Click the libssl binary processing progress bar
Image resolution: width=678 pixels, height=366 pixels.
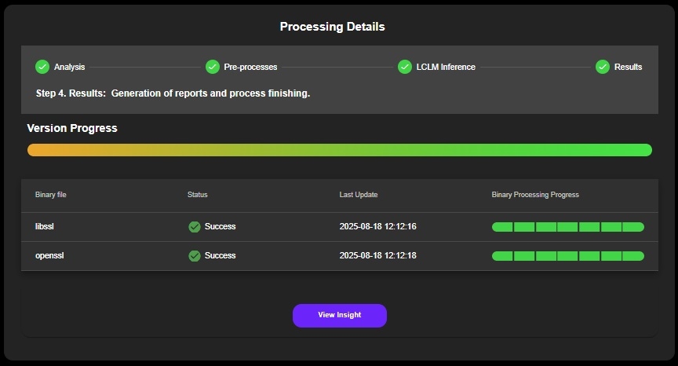[567, 227]
